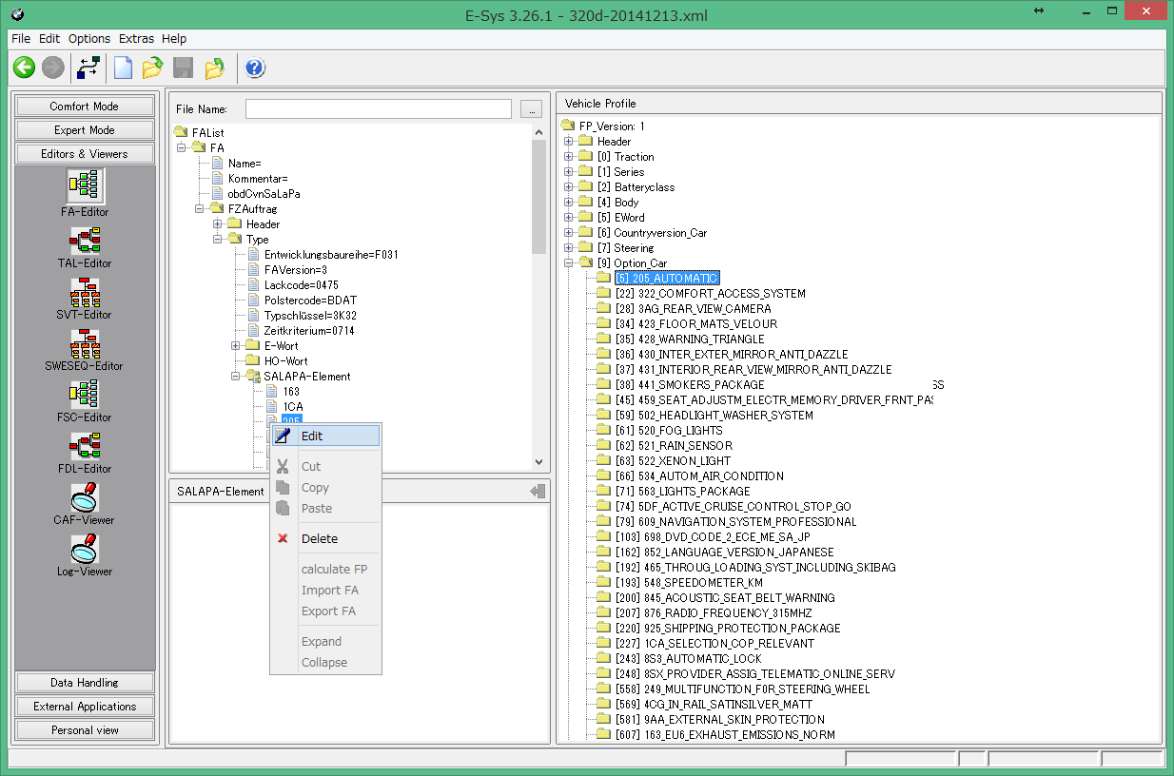Select 3AG_REAR_VIEW_CAMERA option
Screen dimensions: 1174x776
tap(694, 309)
